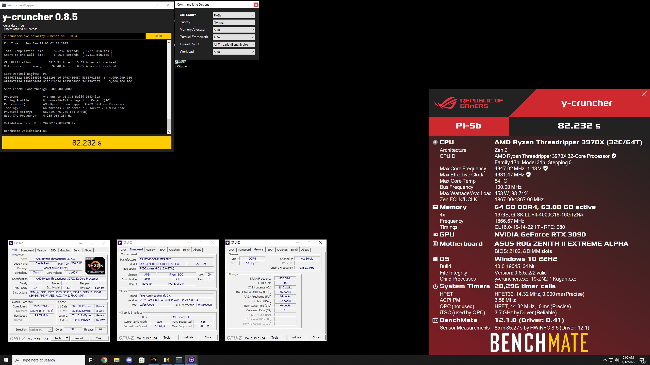The width and height of the screenshot is (650, 365).
Task: Click the CPUID verified shield icon
Action: pyautogui.click(x=614, y=156)
